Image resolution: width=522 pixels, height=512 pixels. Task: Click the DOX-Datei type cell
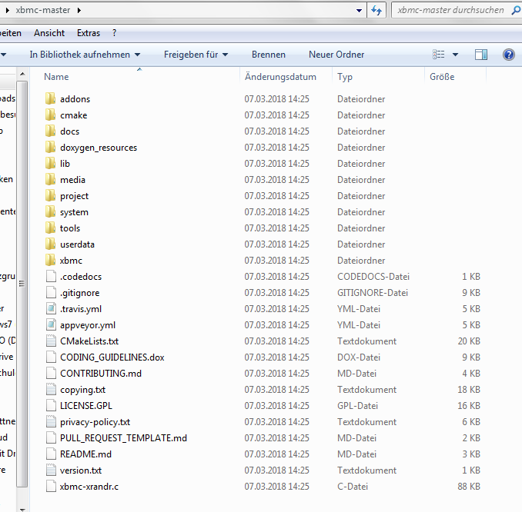[359, 357]
